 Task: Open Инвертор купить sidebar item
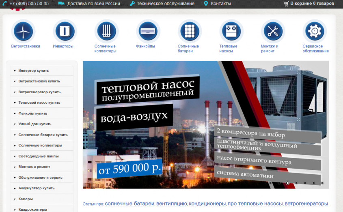(41, 71)
